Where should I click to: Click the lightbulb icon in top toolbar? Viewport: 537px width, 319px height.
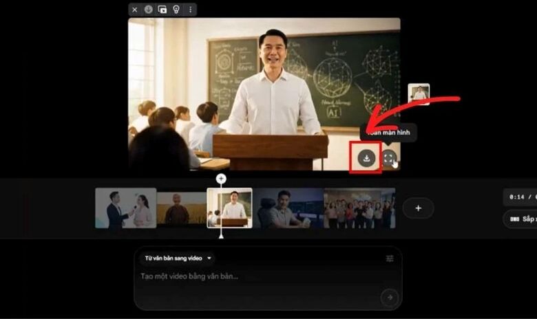point(176,10)
